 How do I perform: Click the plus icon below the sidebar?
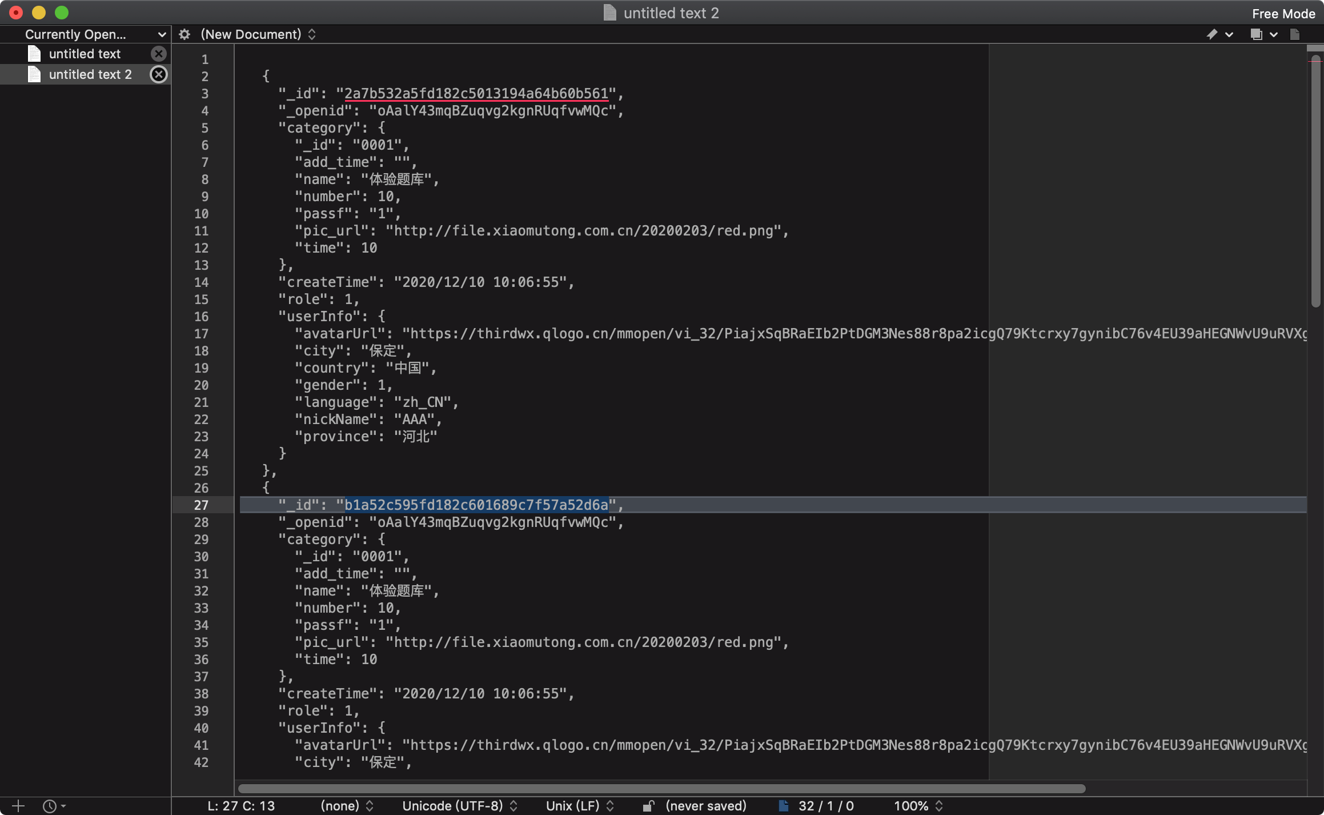point(18,806)
